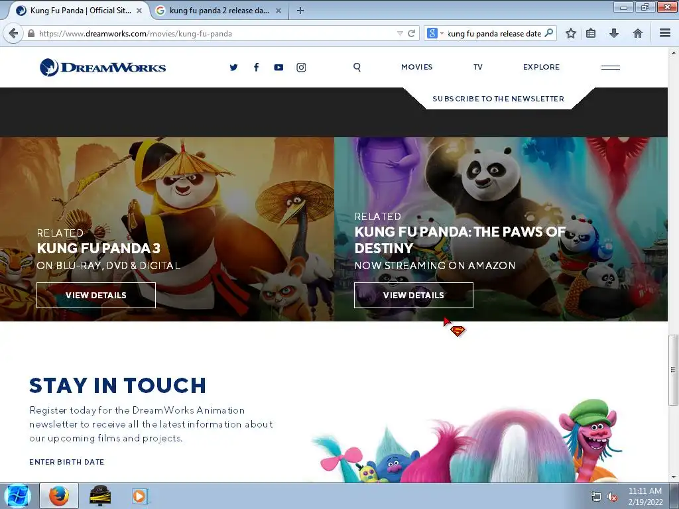This screenshot has height=509, width=679.
Task: Click the Firefox taskbar icon
Action: coord(59,496)
